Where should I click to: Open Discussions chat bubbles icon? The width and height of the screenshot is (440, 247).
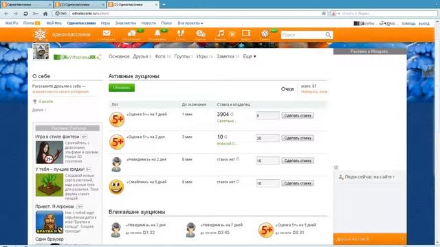[131, 34]
